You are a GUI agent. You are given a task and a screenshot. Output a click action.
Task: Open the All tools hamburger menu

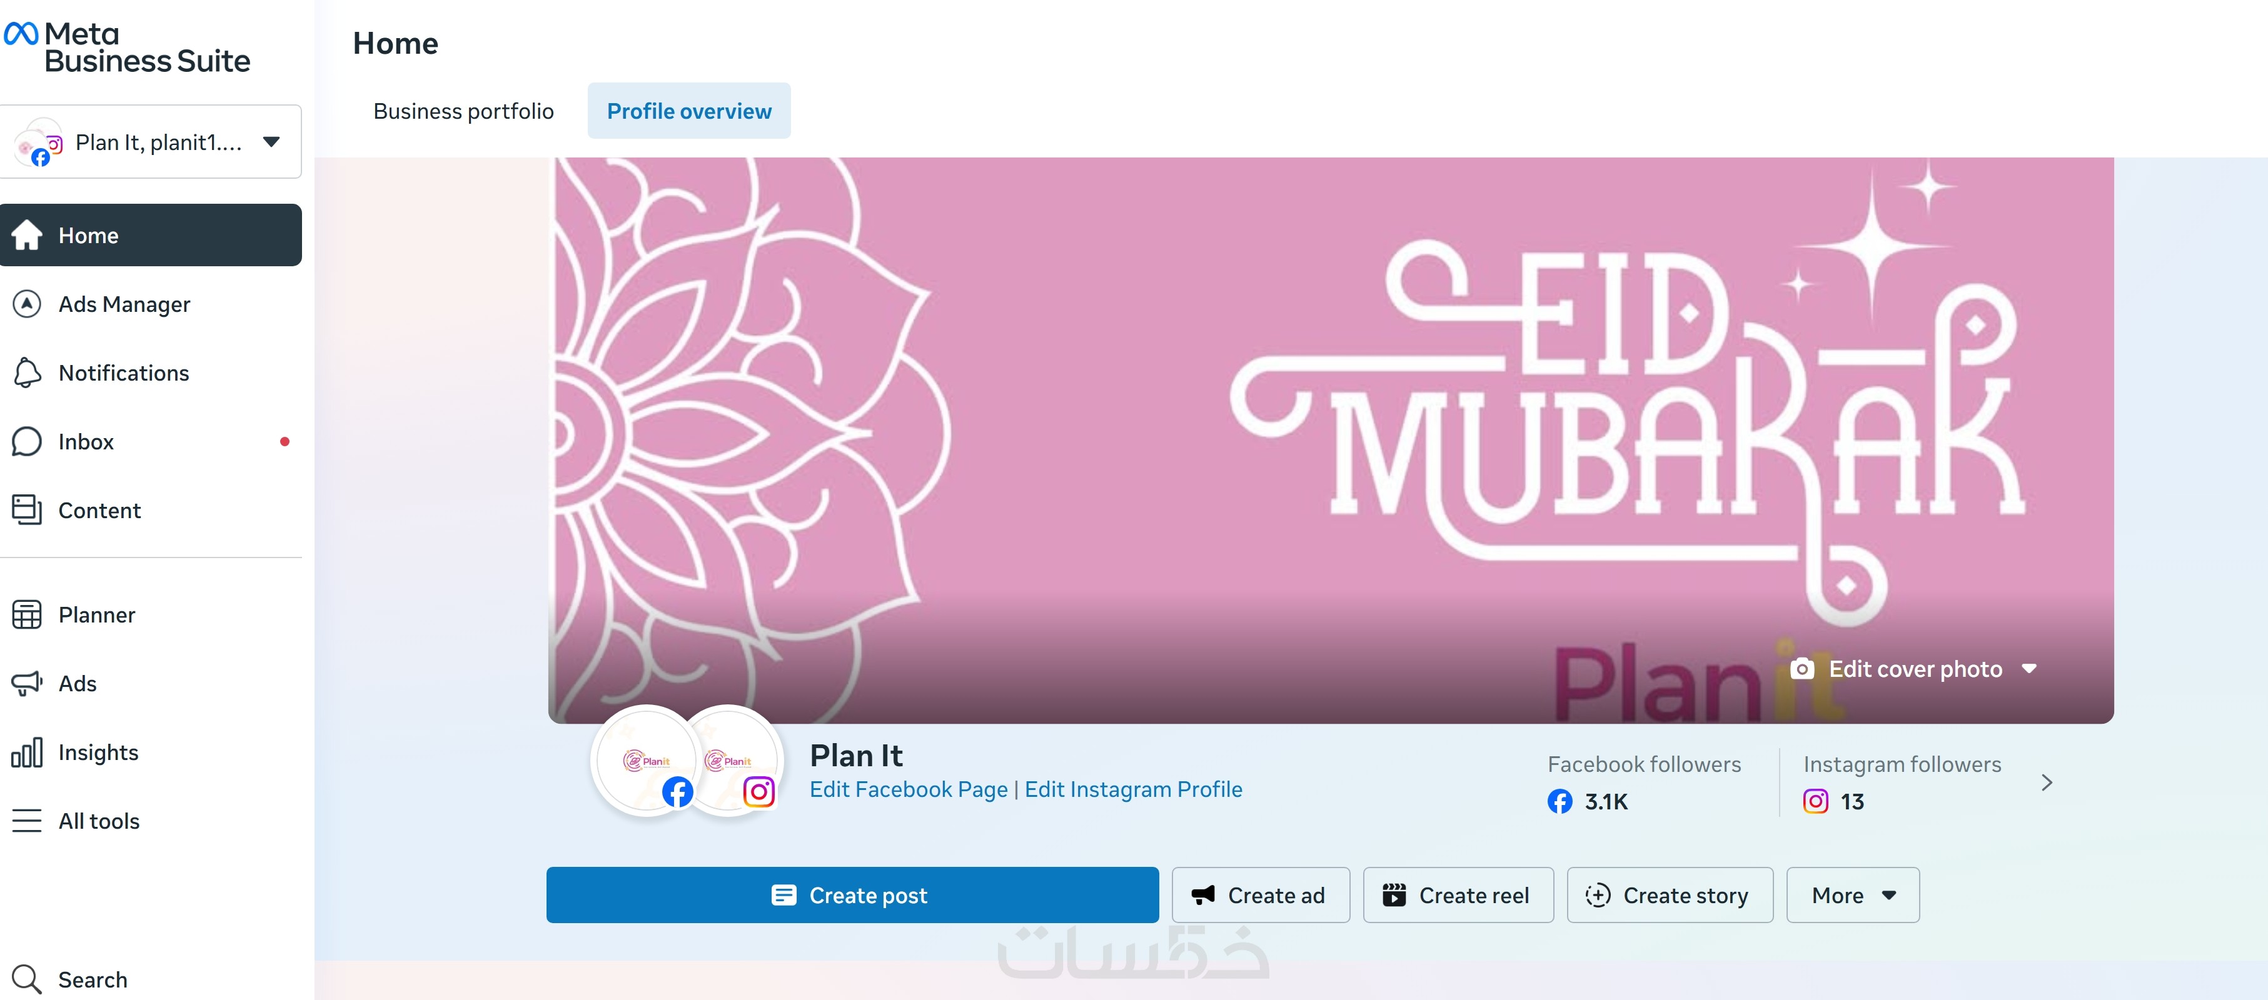pos(151,821)
